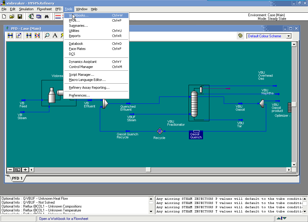
Task: Click the status bar up-down arrow indicator
Action: [x=281, y=218]
